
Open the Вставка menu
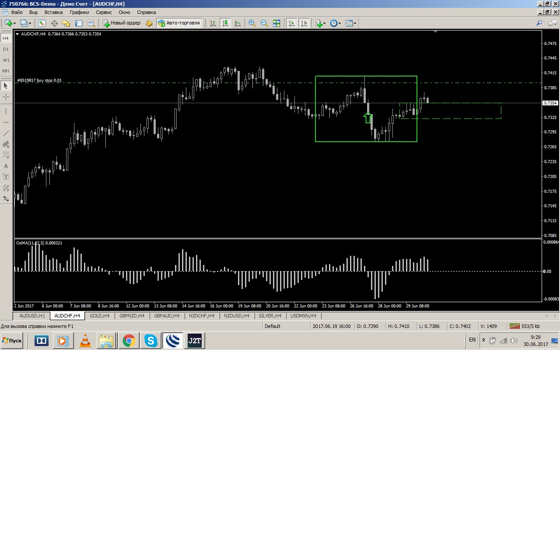pyautogui.click(x=53, y=12)
